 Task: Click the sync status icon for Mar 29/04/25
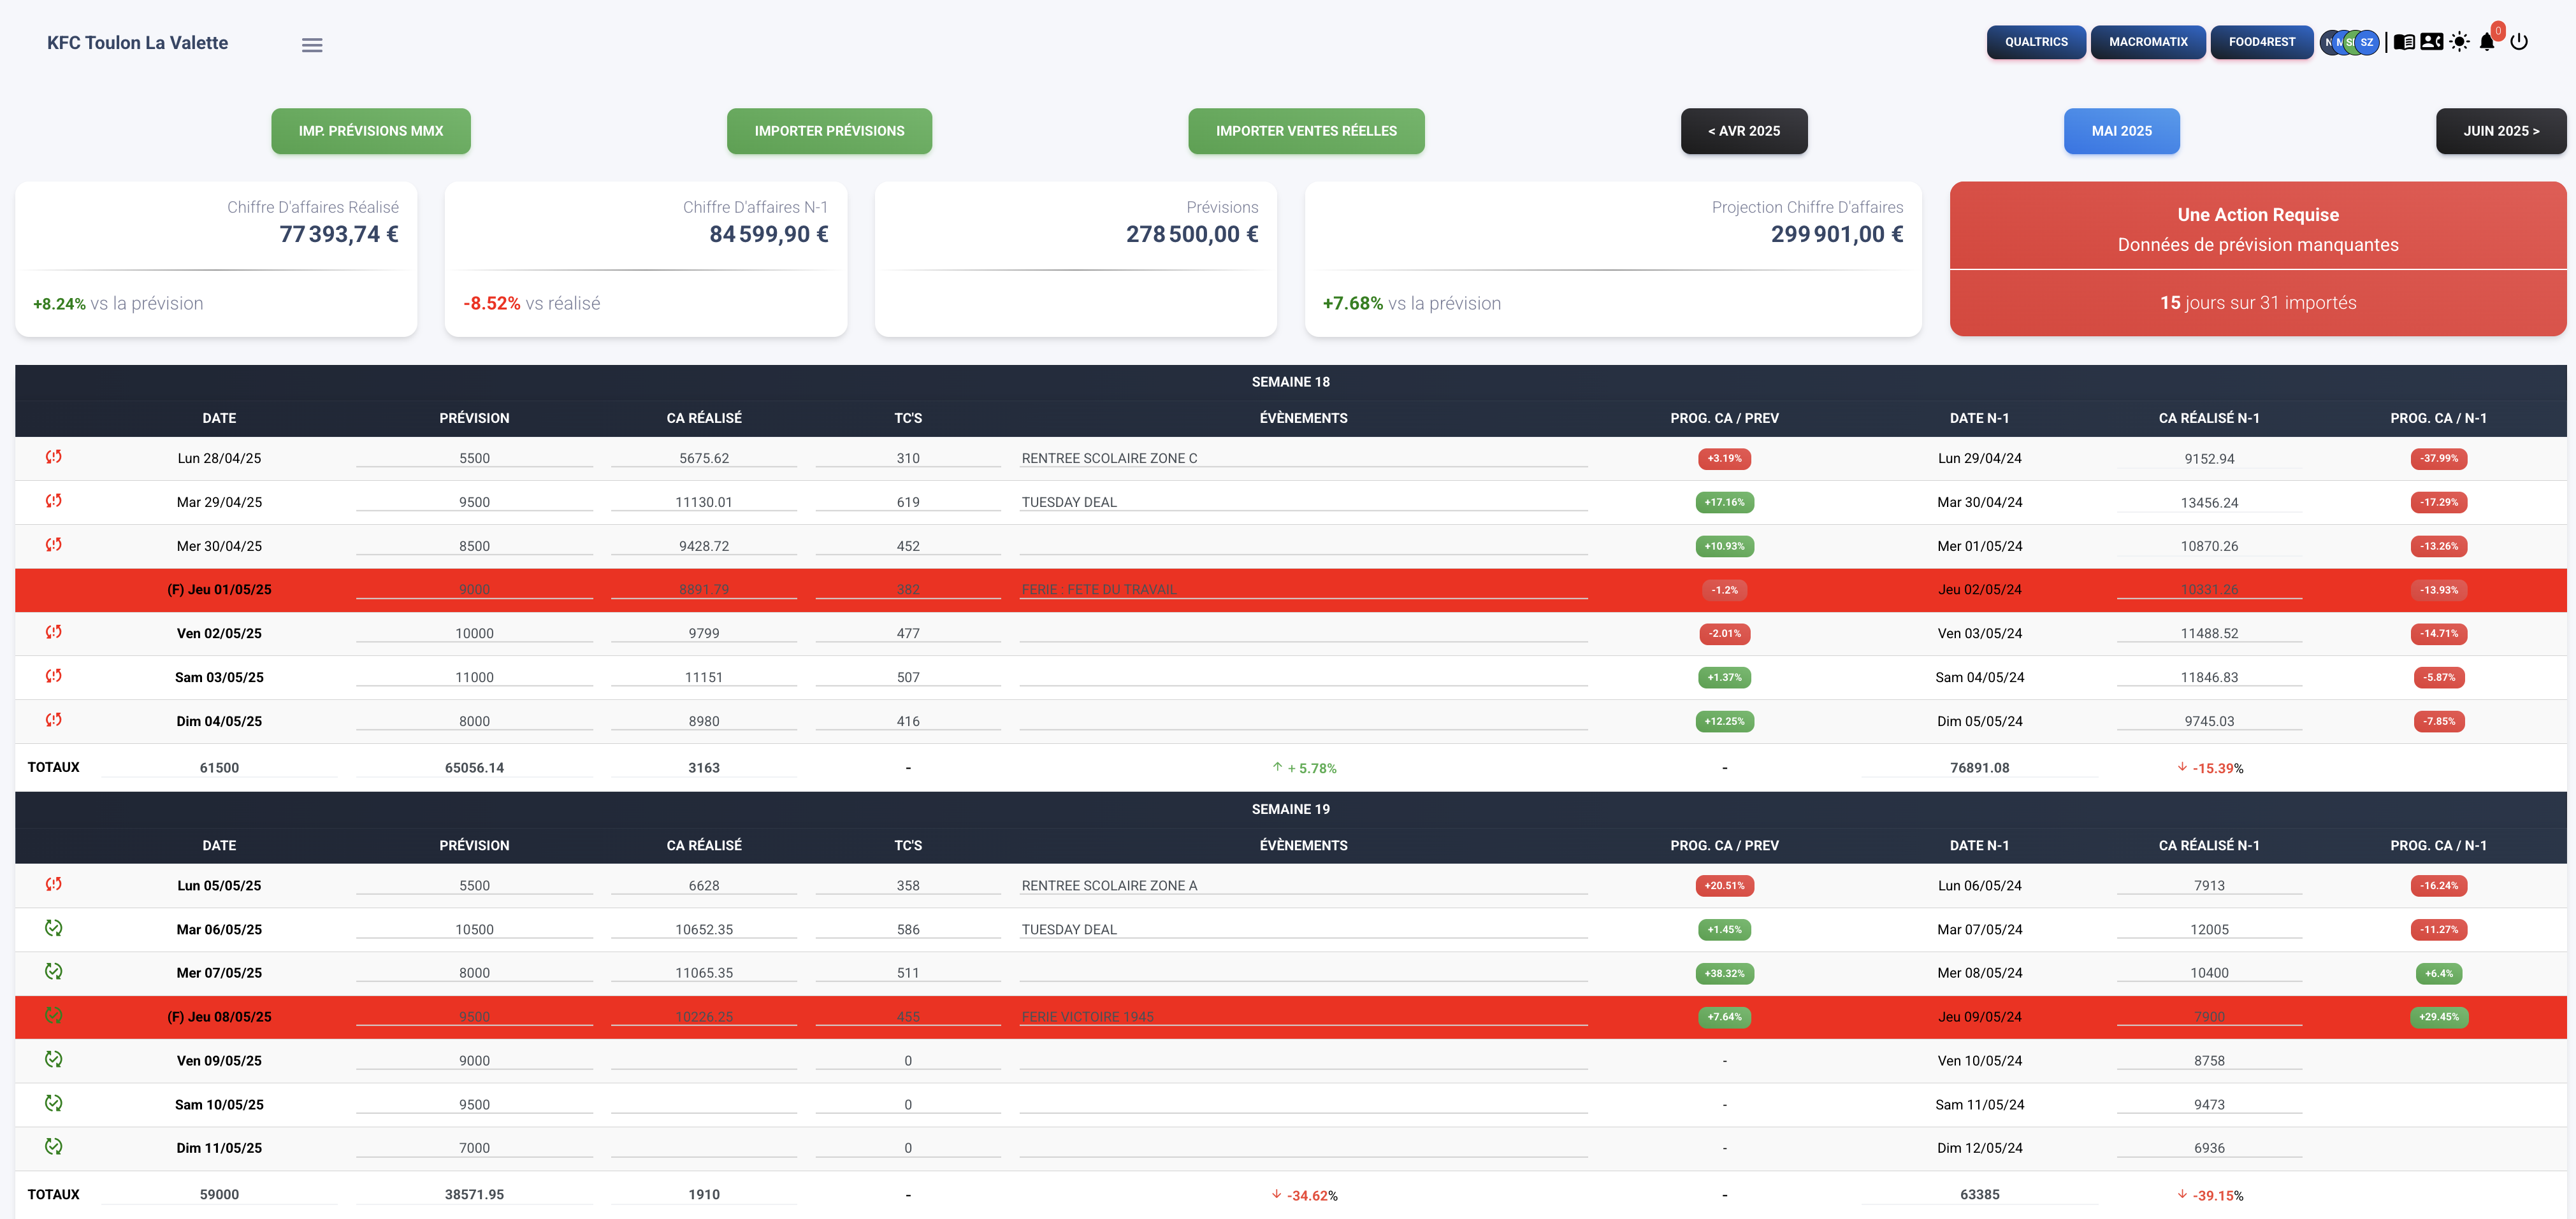54,501
